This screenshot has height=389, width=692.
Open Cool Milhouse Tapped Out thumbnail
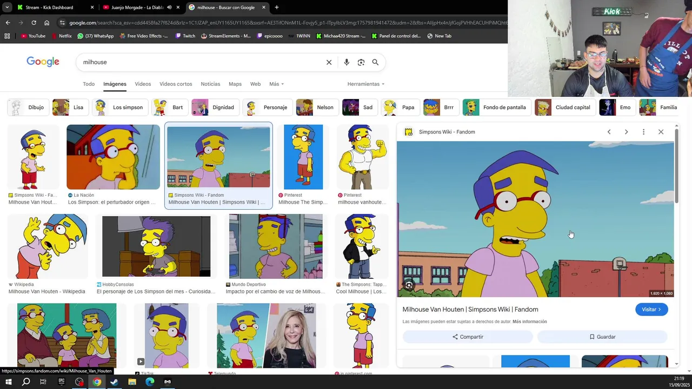(362, 246)
